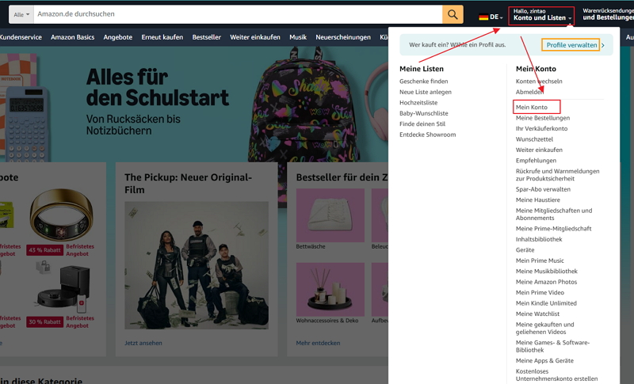The height and width of the screenshot is (384, 634).
Task: Open Rückrufe und Warnmeldungen zur Produktsicherheit
Action: (x=557, y=175)
